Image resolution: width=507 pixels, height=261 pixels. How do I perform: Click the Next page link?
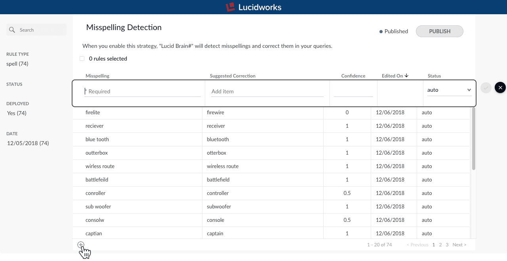[459, 245]
